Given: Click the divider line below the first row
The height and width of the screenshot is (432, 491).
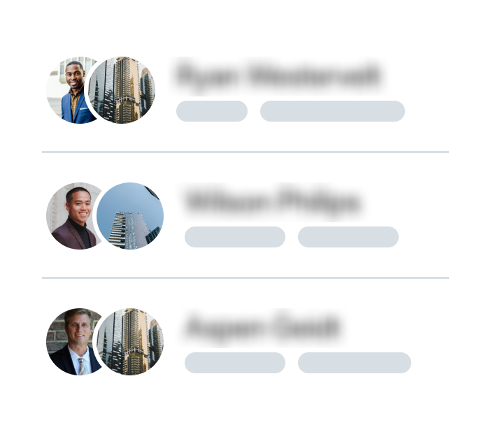Looking at the screenshot, I should 245,152.
